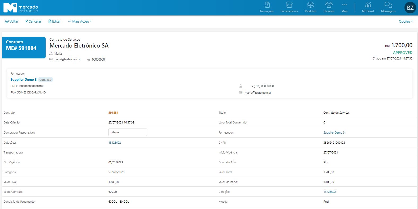The width and height of the screenshot is (418, 209).
Task: Click the Contrato ME# 591884 blue tile
Action: tap(24, 48)
